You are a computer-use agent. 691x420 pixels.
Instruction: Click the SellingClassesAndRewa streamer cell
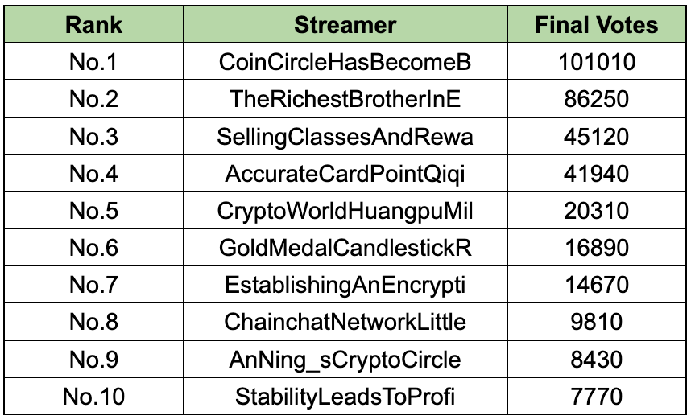(x=345, y=137)
